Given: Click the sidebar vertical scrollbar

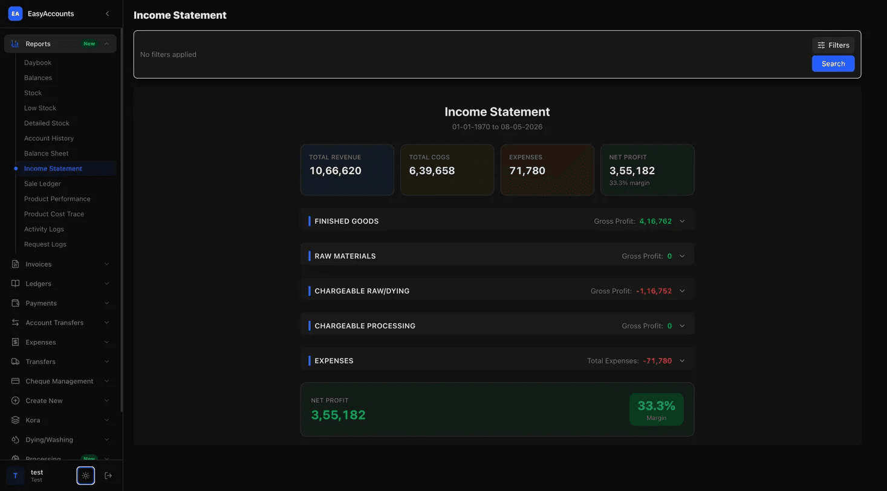Looking at the screenshot, I should point(122,221).
